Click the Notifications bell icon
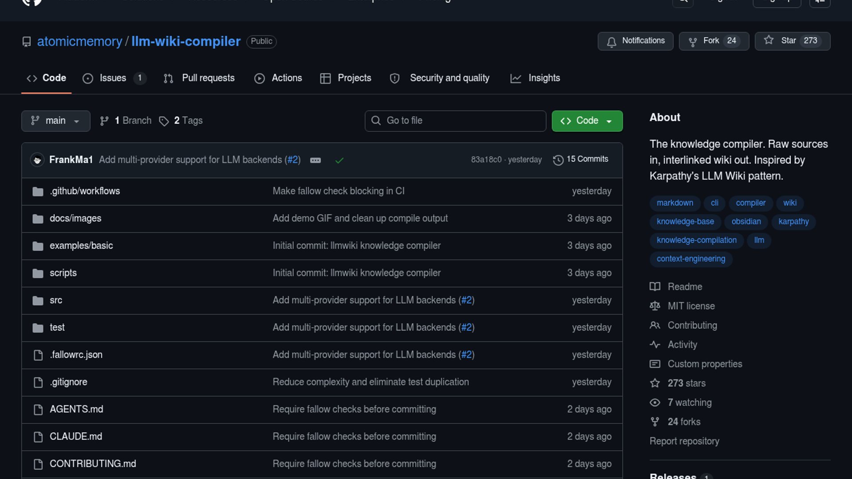The width and height of the screenshot is (852, 479). [x=611, y=41]
